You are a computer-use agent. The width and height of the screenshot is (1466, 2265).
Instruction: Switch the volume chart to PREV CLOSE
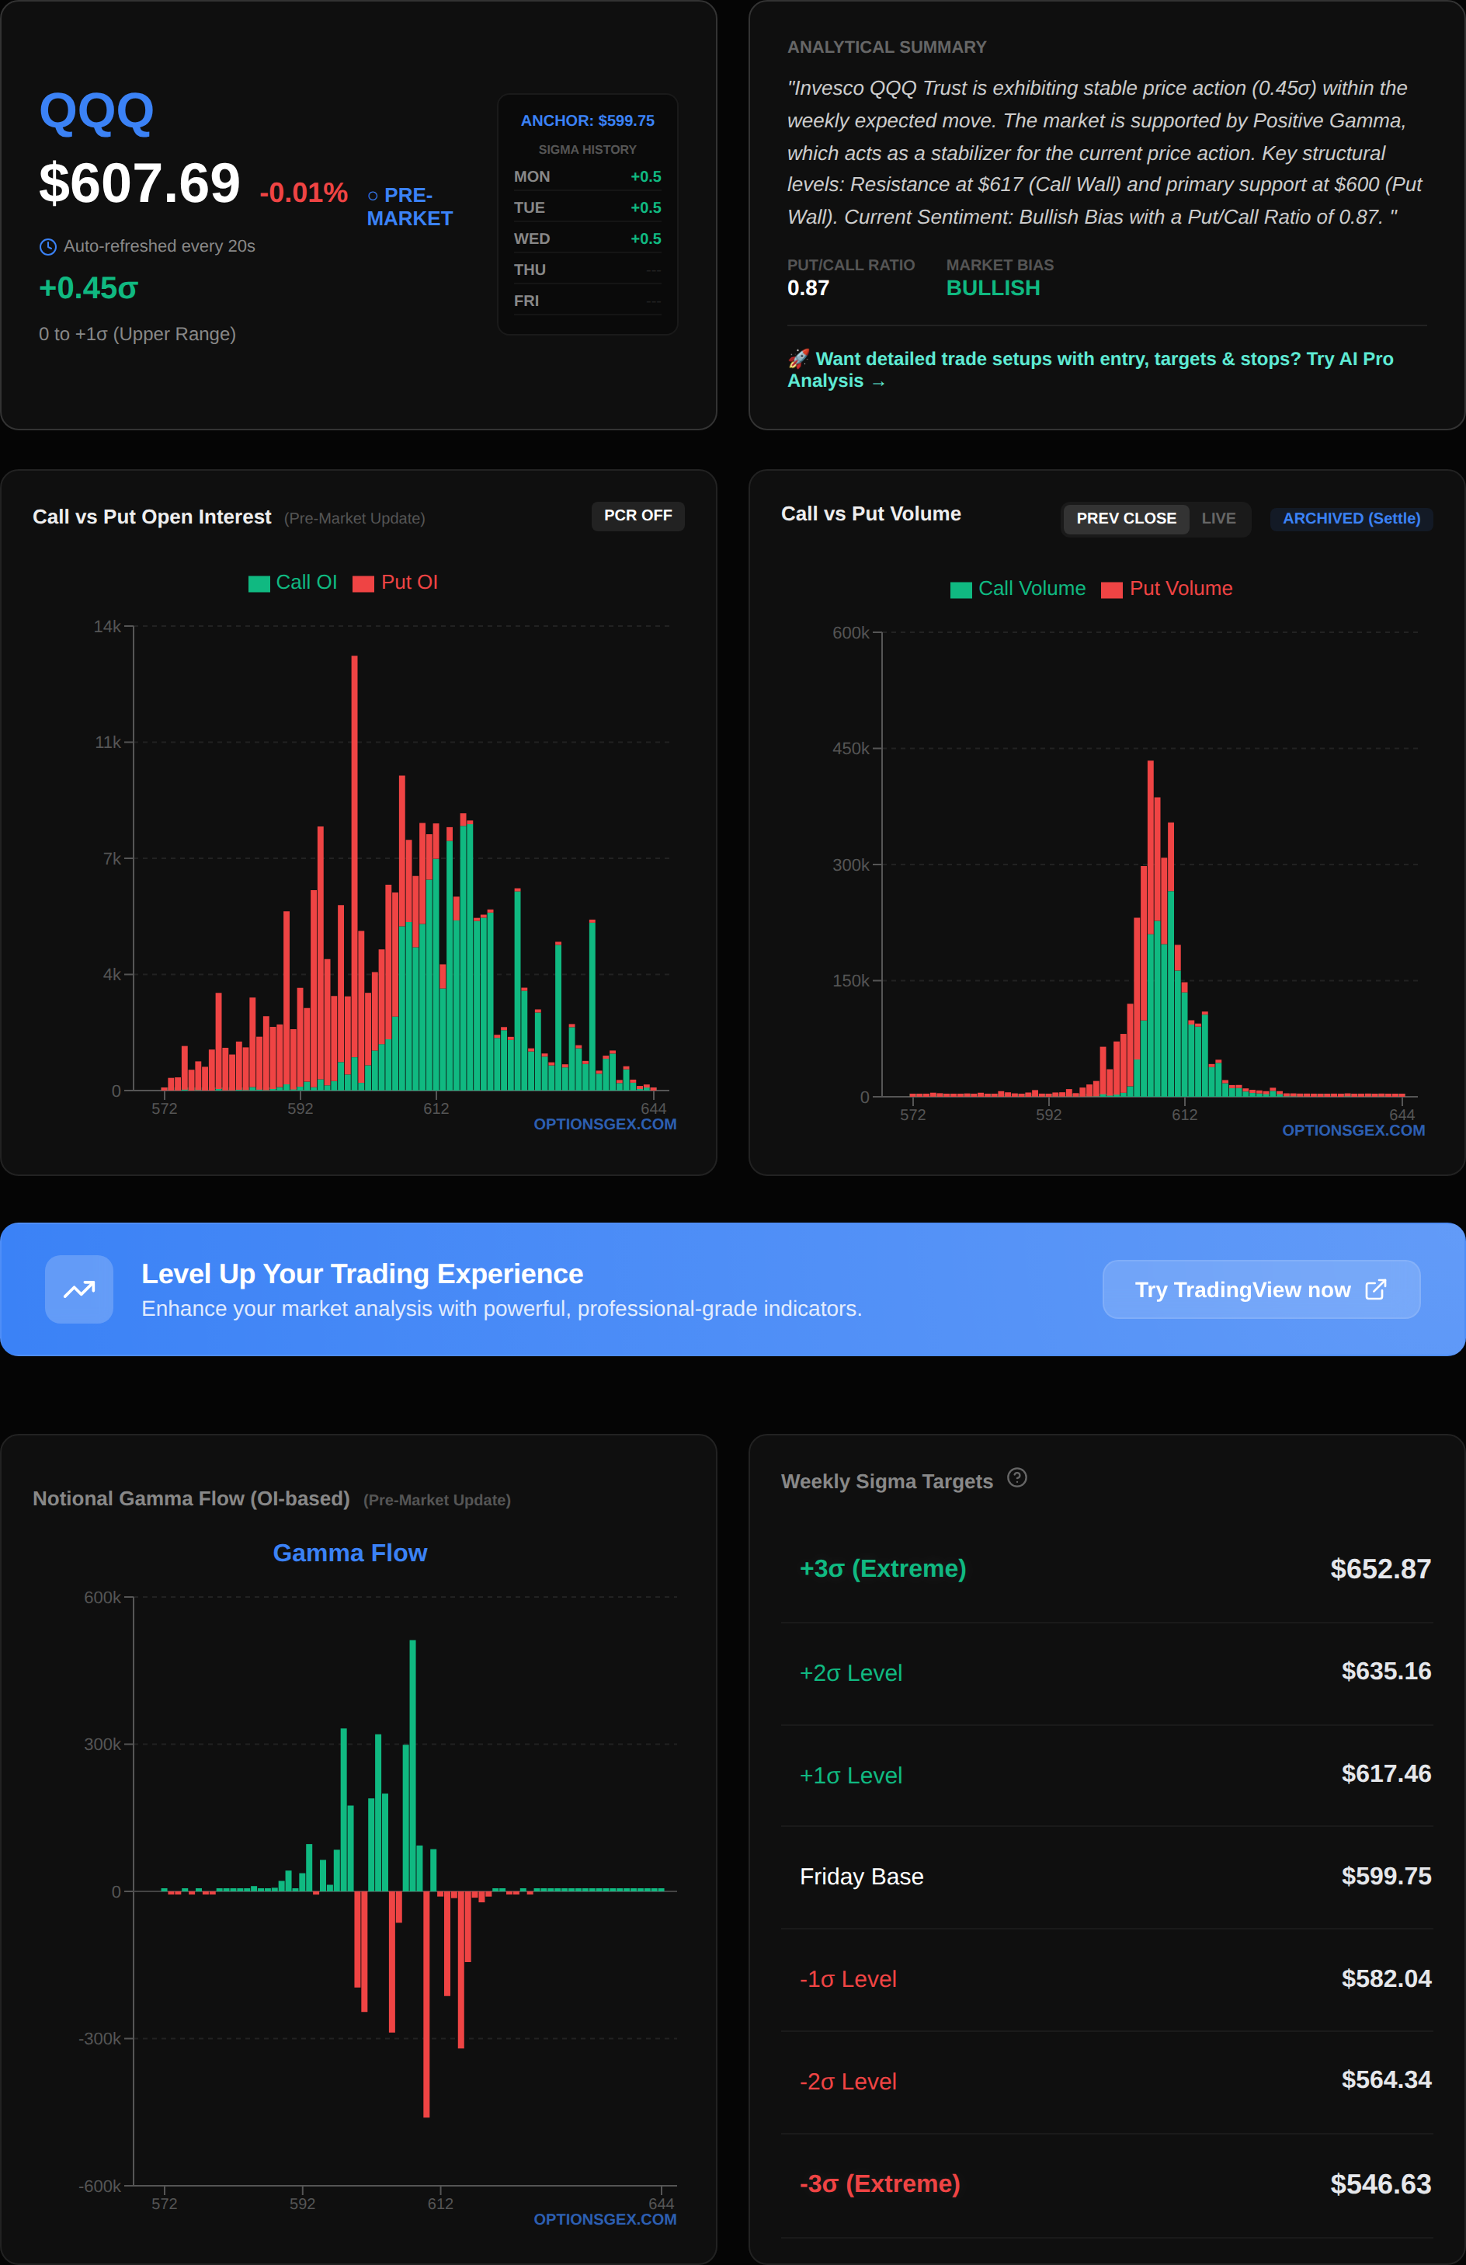[1125, 519]
